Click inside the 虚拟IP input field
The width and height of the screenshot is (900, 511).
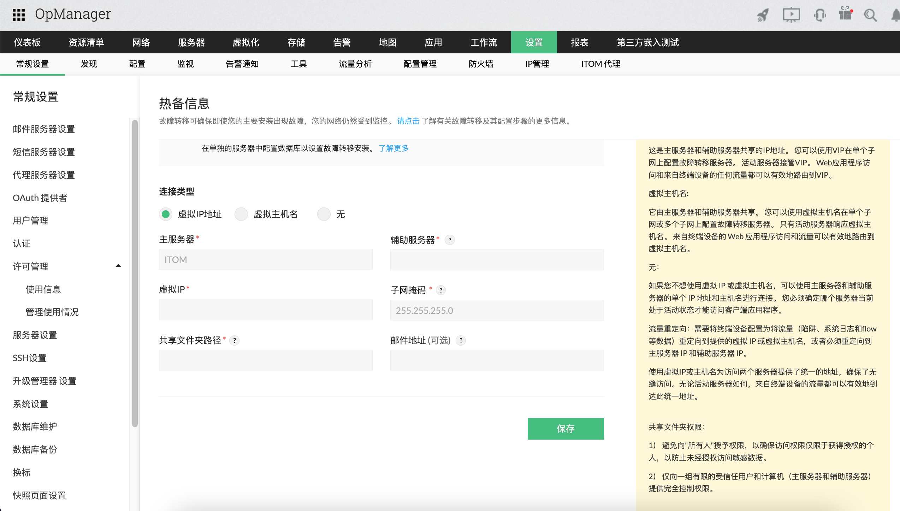click(x=266, y=310)
